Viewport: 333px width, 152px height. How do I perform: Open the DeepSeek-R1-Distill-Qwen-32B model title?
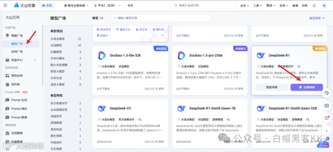(x=293, y=108)
